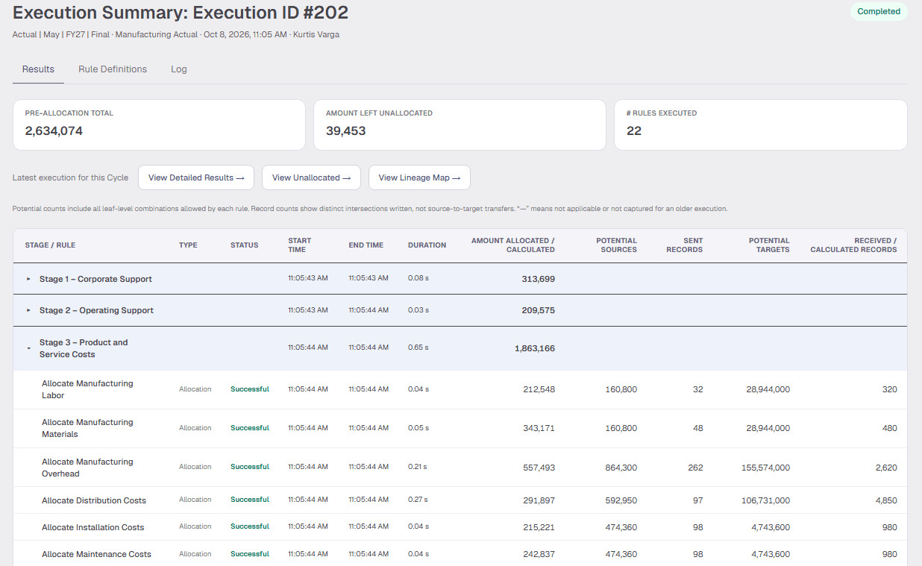Click the Completed status badge
The height and width of the screenshot is (566, 922).
click(x=879, y=11)
